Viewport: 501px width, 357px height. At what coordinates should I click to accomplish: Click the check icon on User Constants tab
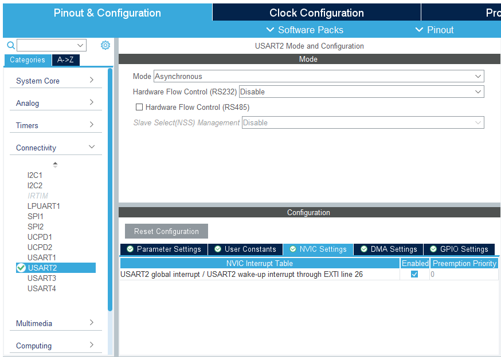(218, 249)
